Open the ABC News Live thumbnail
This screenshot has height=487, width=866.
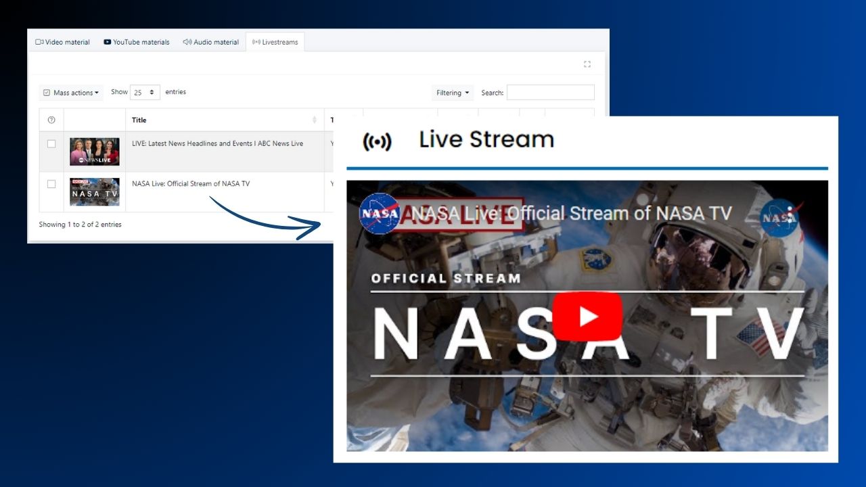point(95,152)
